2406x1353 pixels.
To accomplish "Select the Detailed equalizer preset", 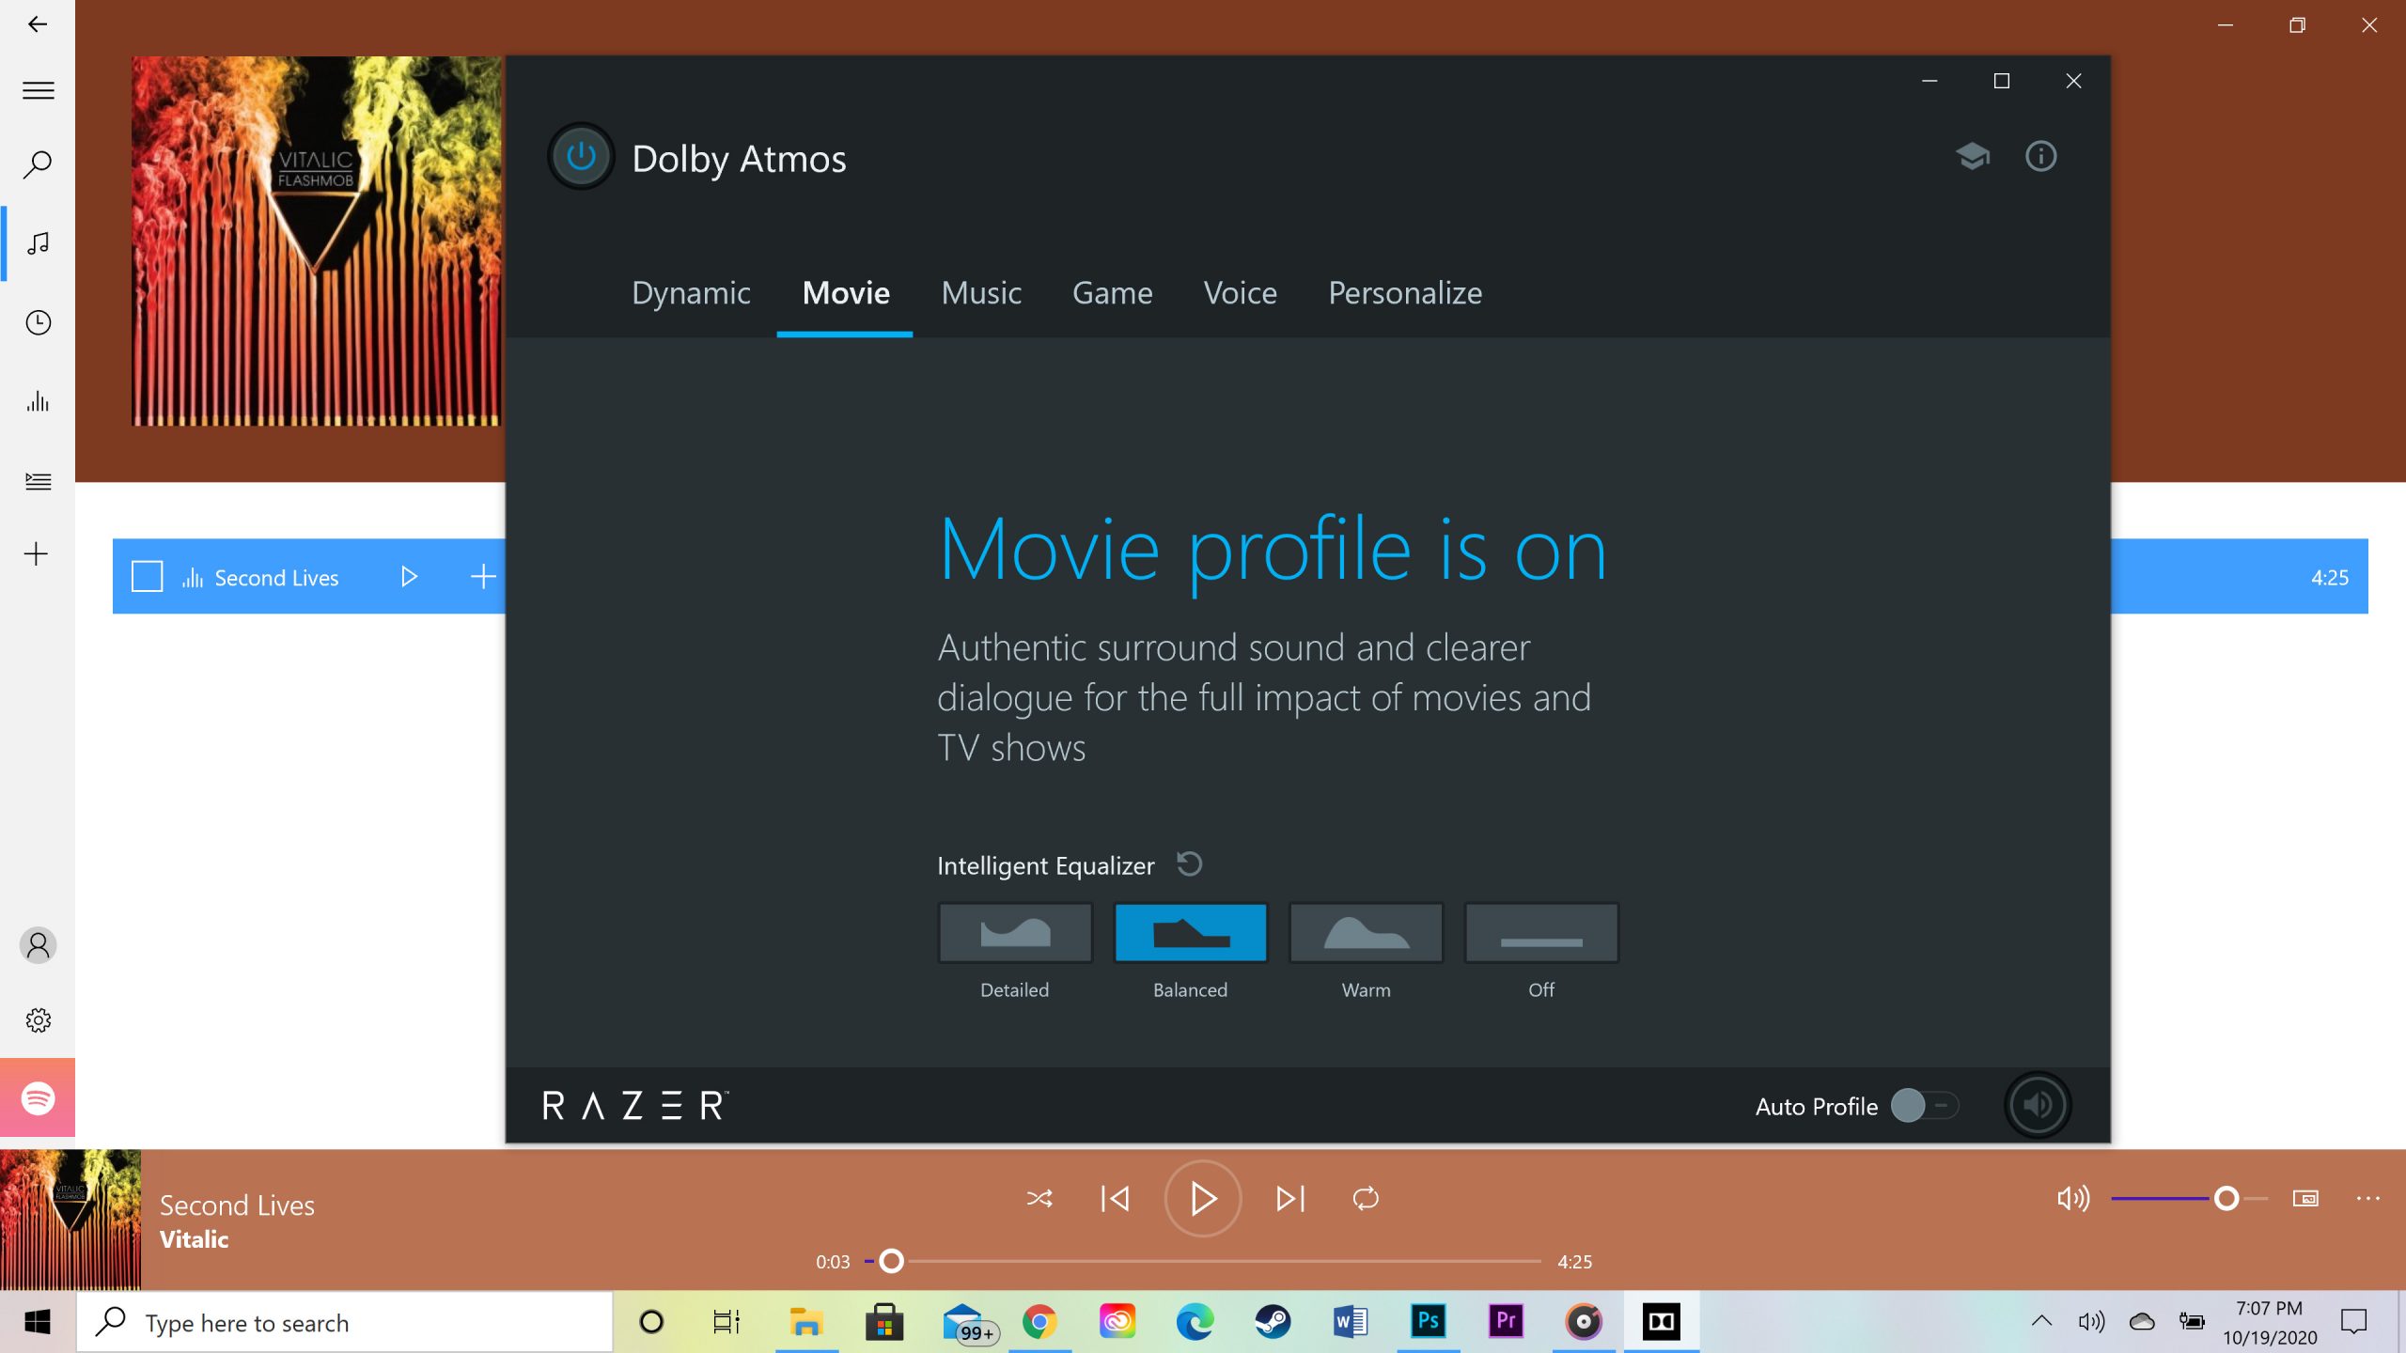I will tap(1015, 932).
